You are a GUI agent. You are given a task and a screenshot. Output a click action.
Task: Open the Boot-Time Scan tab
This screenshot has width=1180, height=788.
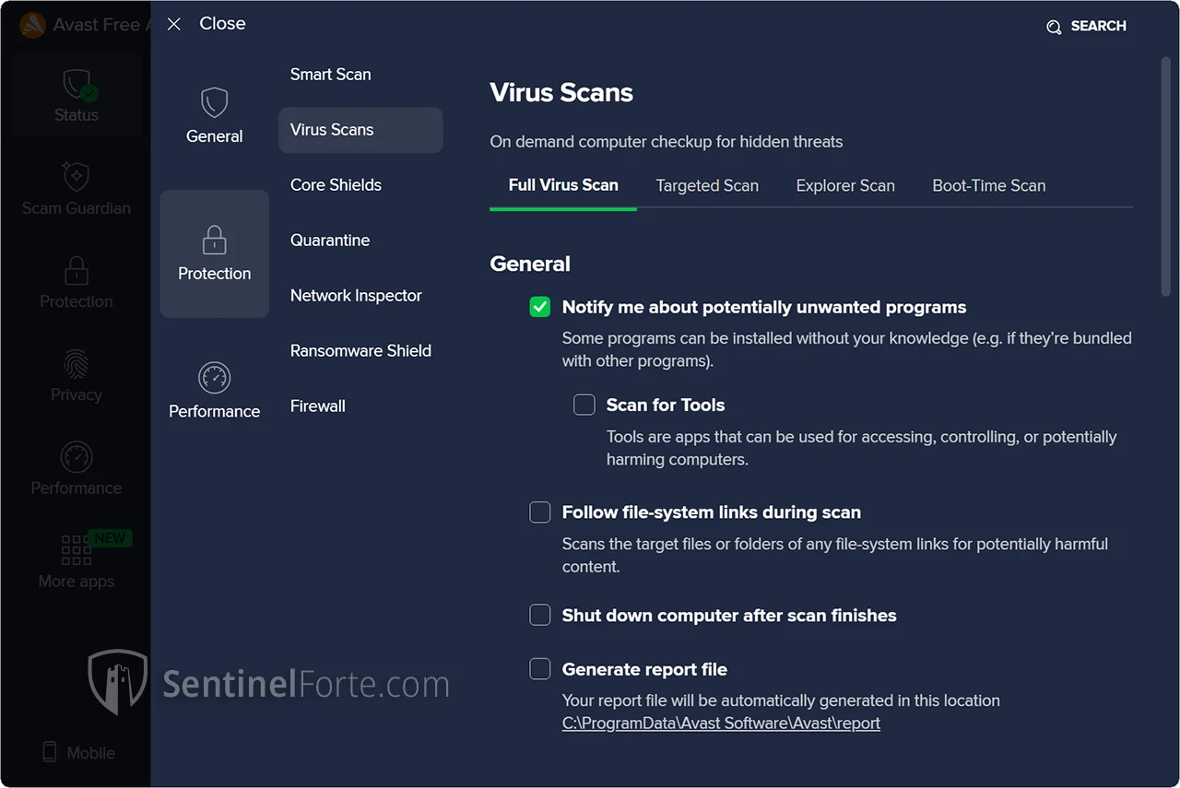click(988, 185)
